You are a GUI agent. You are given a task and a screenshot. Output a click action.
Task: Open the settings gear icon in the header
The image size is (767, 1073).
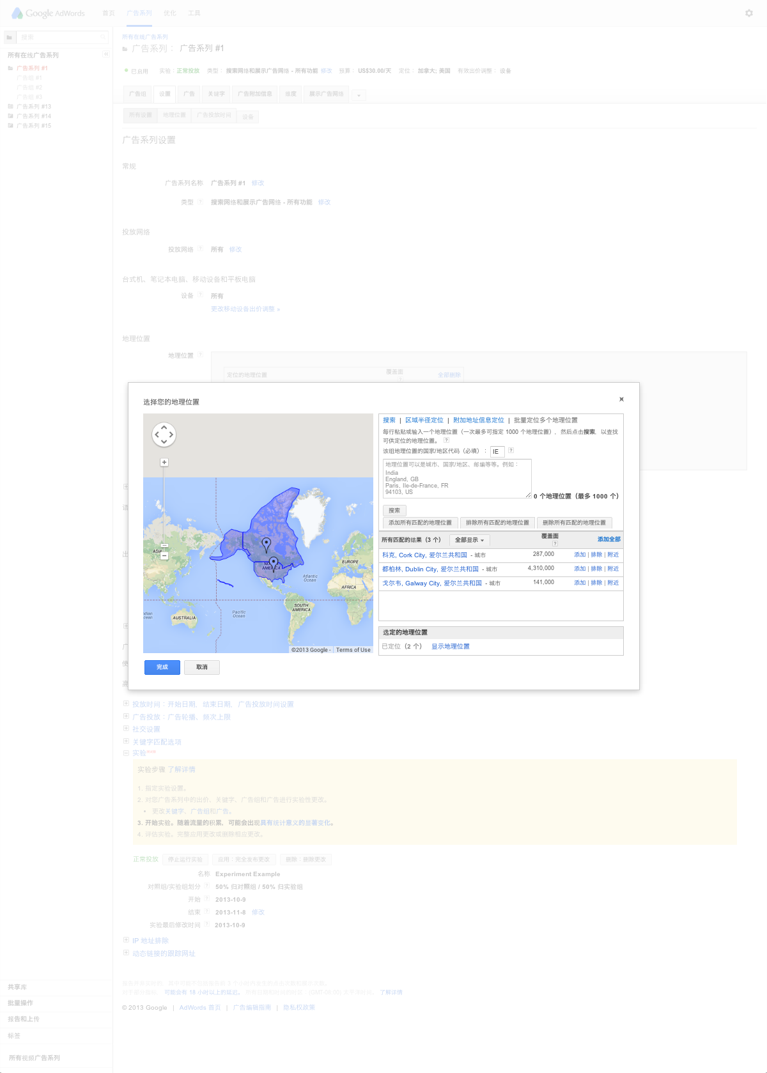pyautogui.click(x=749, y=13)
